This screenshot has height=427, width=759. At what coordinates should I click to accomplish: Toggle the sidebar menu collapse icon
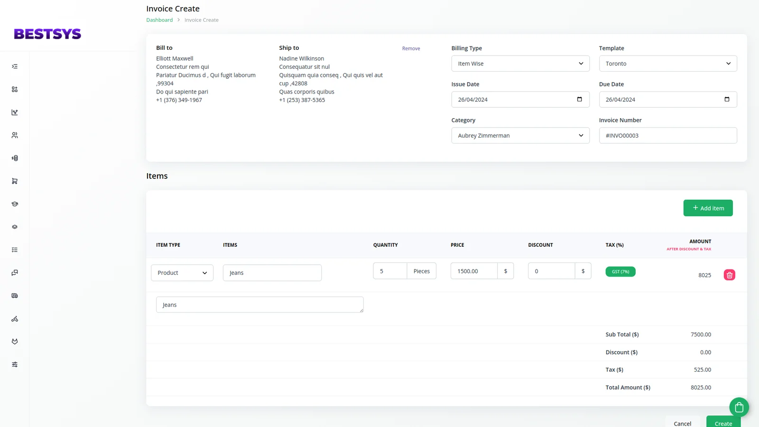coord(15,66)
